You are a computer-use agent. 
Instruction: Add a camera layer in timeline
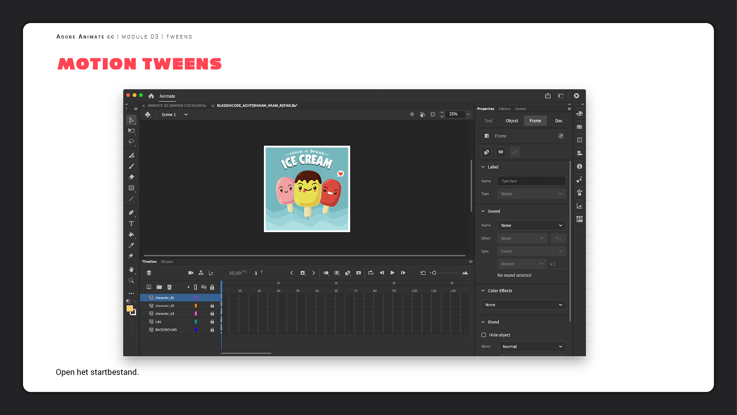coord(191,273)
